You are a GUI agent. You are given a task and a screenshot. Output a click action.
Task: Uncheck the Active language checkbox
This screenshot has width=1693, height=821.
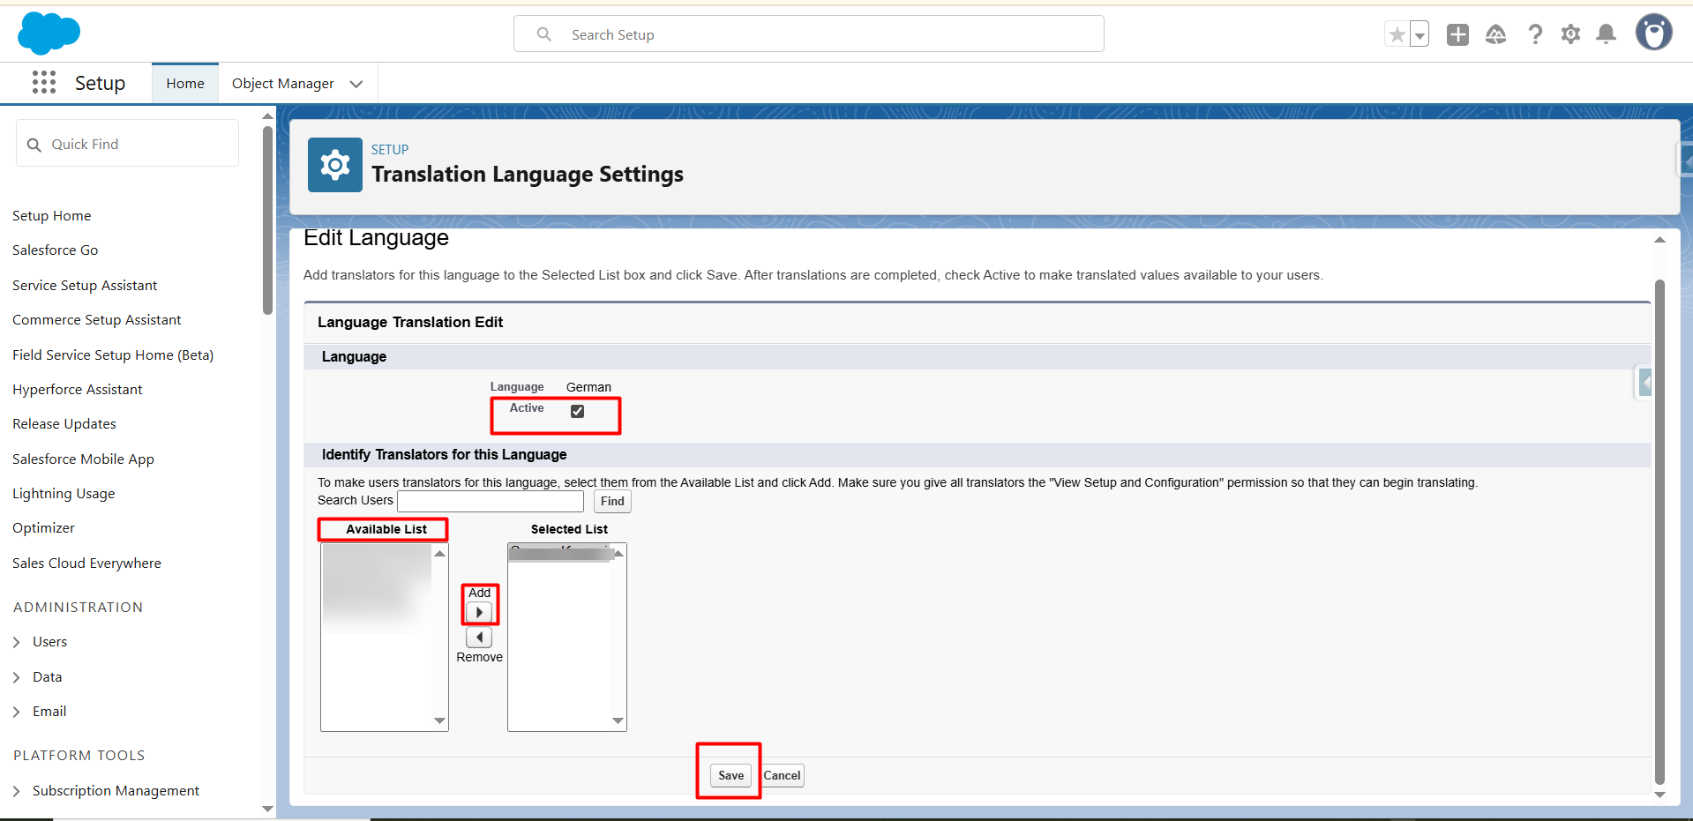point(578,412)
